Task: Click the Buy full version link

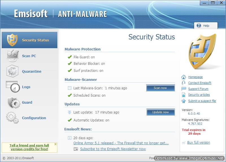Action: 199,143
